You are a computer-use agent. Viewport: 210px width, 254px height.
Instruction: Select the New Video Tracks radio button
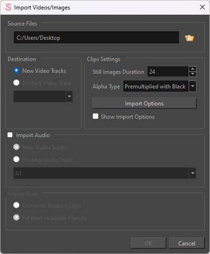(x=16, y=70)
